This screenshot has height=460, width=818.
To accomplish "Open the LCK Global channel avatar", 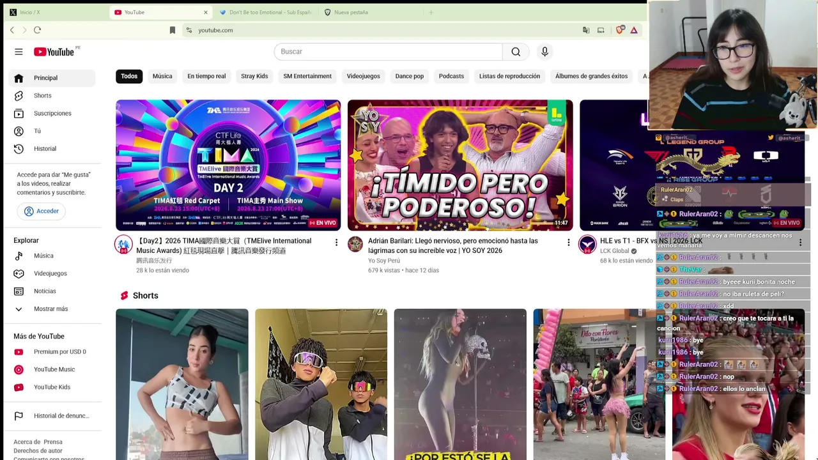I will click(587, 244).
